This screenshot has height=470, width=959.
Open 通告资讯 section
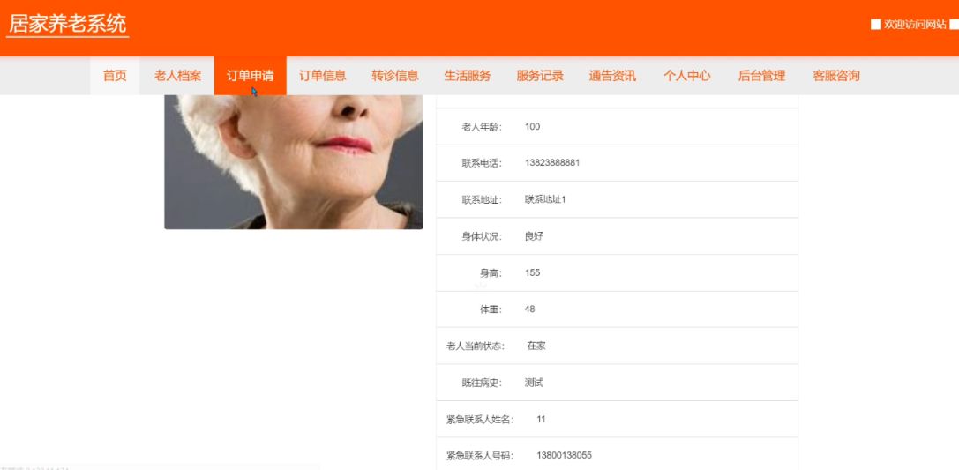click(x=612, y=76)
